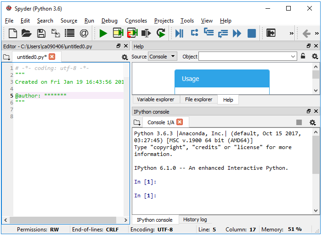Switch to Variable explorer tab
Image resolution: width=322 pixels, height=236 pixels.
pos(155,99)
